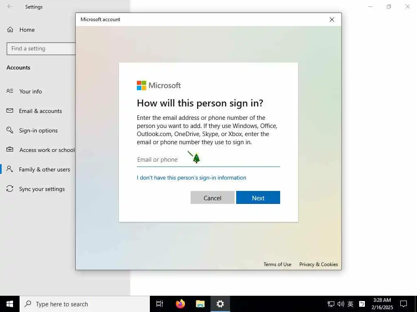
Task: Open the taskbar clock and date
Action: (x=382, y=304)
